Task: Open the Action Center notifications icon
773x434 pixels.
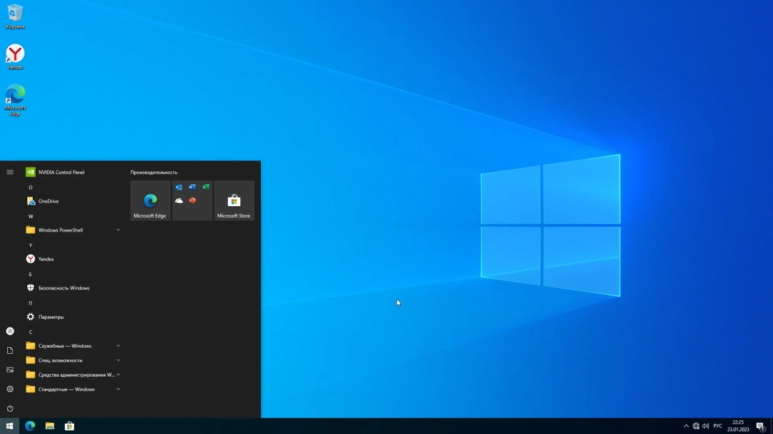Action: [x=761, y=426]
